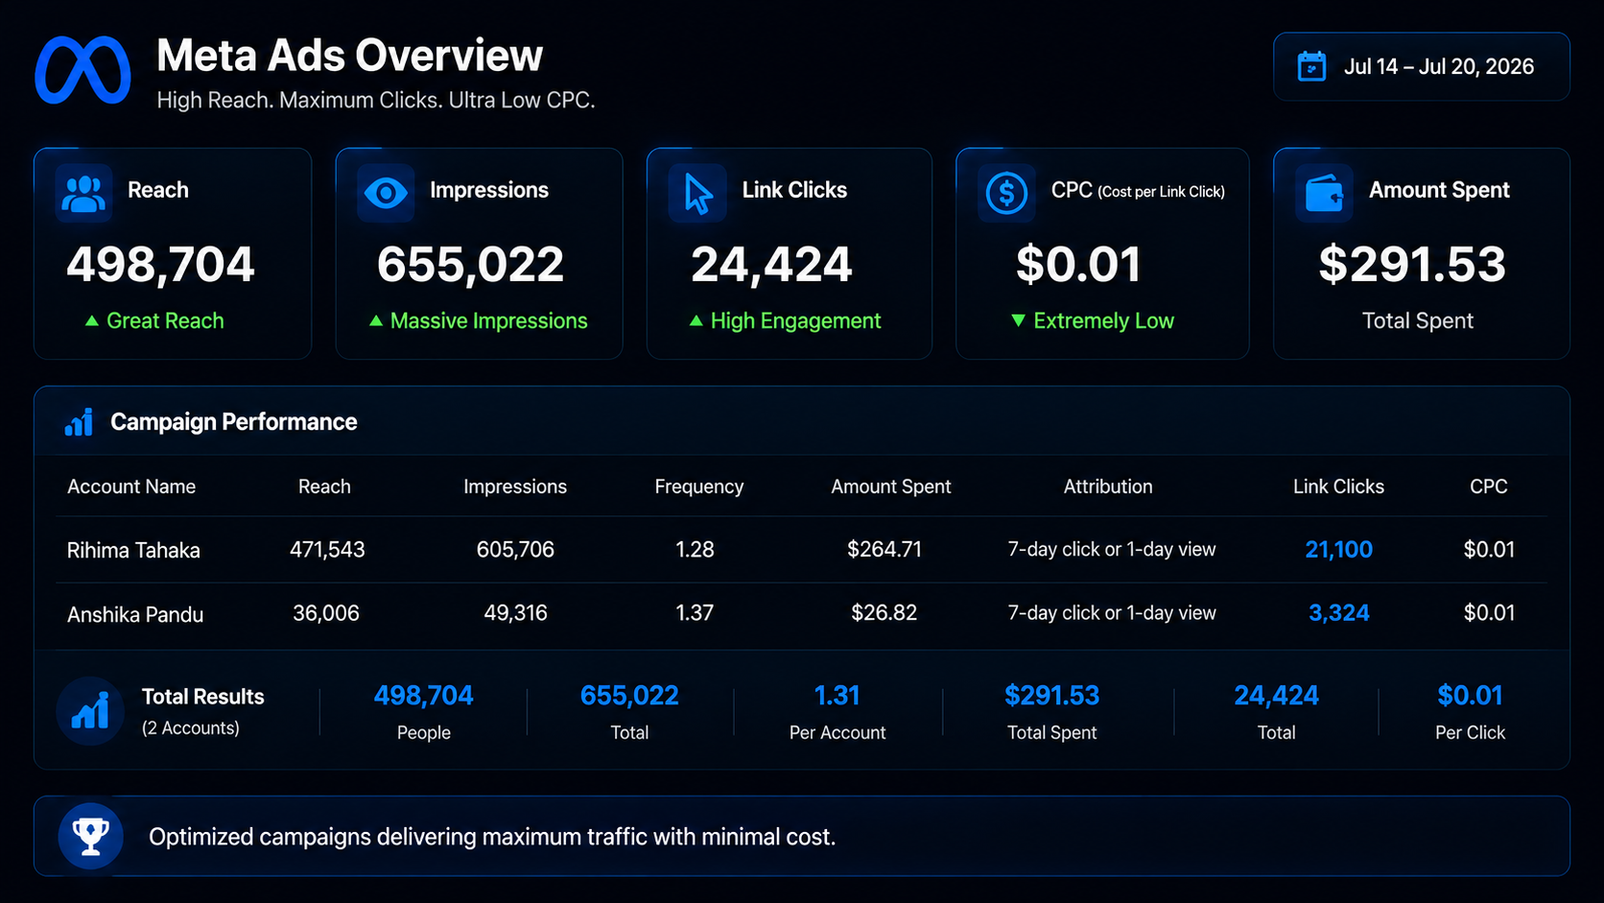The width and height of the screenshot is (1604, 903).
Task: Click the Amount Spent wallet icon
Action: click(x=1324, y=193)
